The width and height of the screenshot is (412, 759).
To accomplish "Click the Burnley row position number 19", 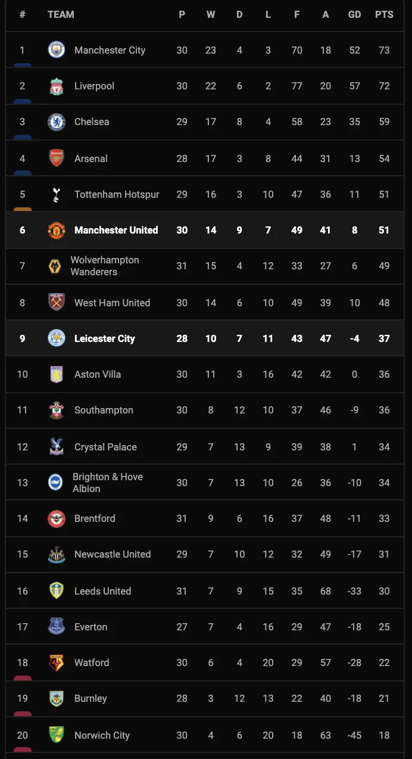I will [23, 698].
